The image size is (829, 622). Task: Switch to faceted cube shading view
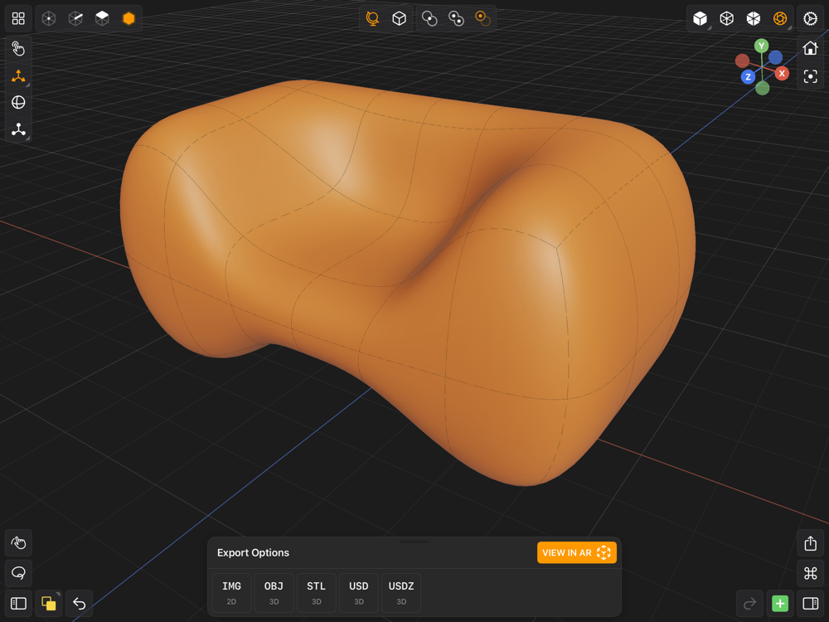point(754,18)
